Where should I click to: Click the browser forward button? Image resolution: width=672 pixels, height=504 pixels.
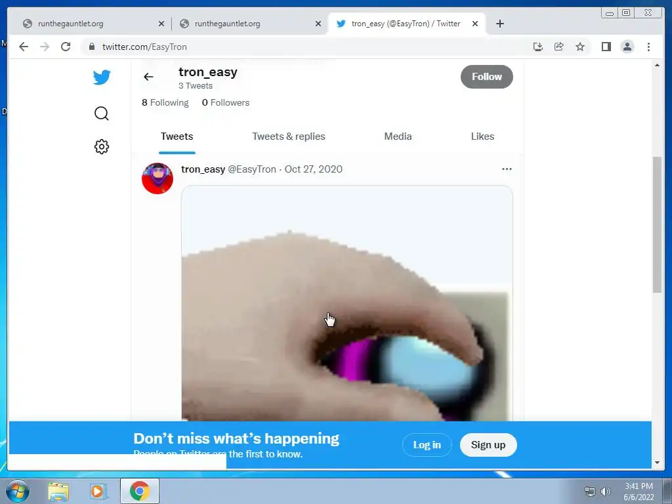[45, 47]
